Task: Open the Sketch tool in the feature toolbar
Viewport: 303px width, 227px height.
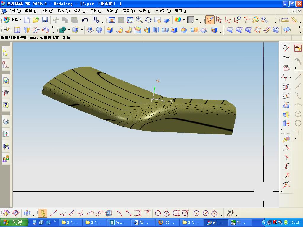Action: click(x=7, y=30)
